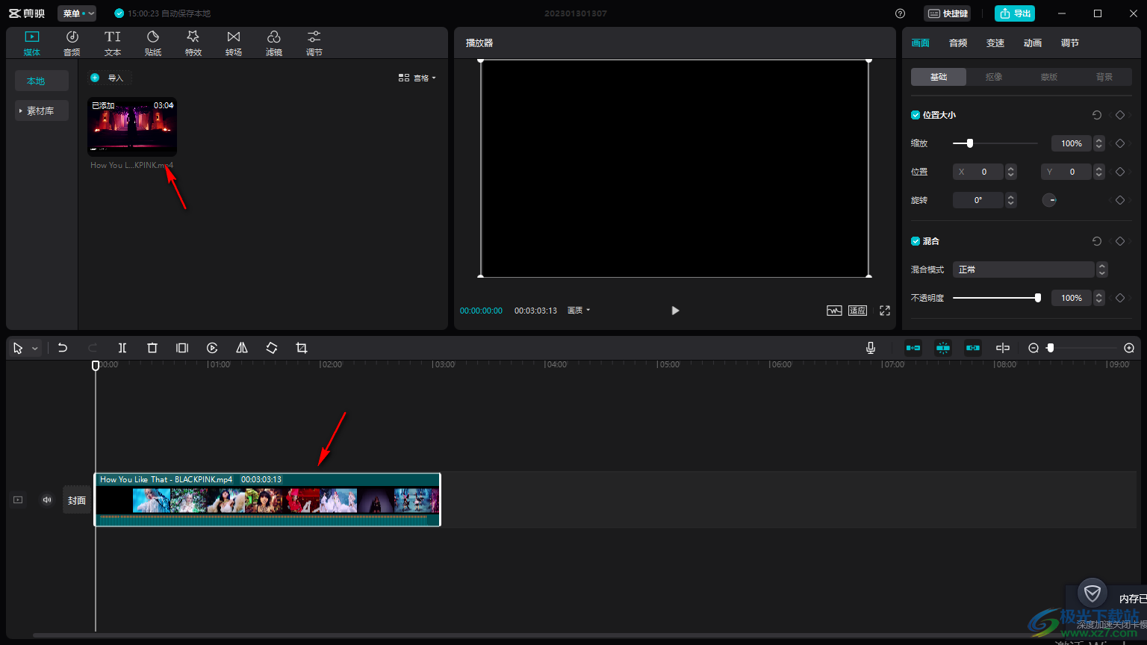Switch to the 变速 speed tab
The image size is (1147, 645).
(995, 43)
